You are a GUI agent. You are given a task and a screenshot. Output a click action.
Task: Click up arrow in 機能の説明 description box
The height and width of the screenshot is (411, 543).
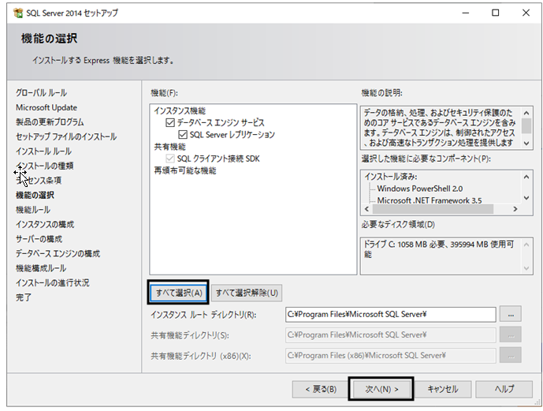526,113
